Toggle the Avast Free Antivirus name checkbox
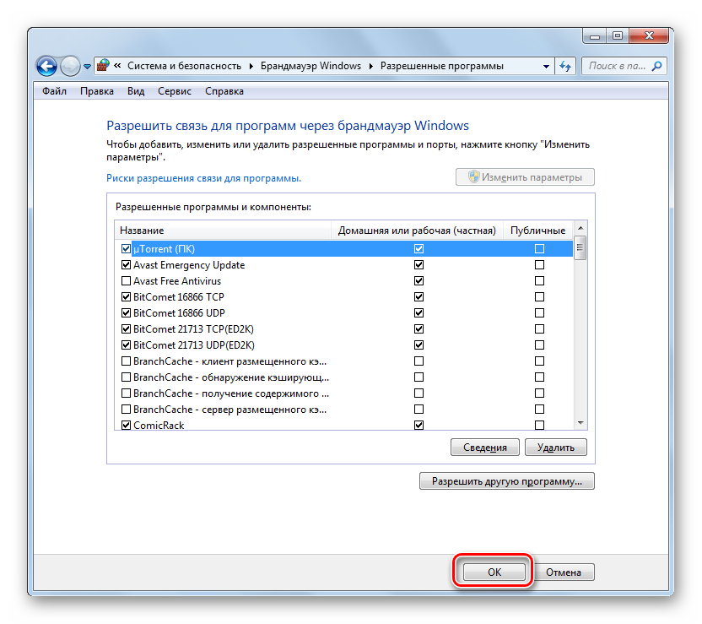 127,281
